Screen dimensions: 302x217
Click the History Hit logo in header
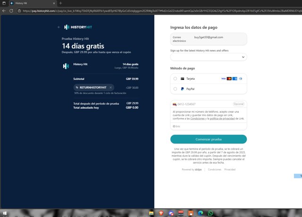click(78, 27)
